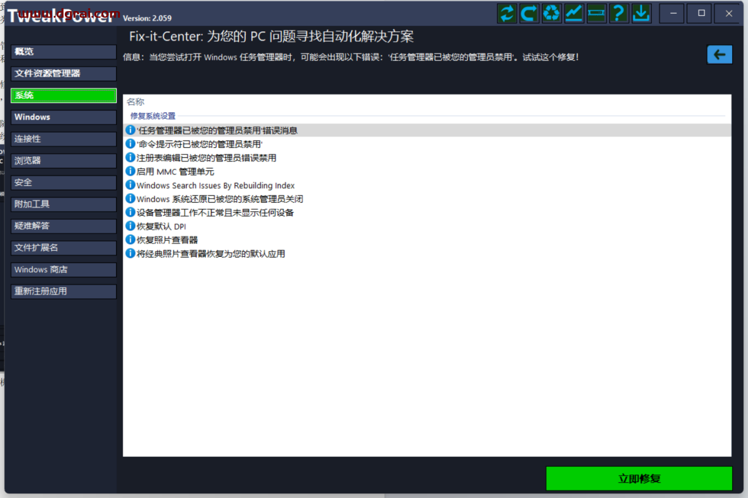
Task: Click the green 立即修复 button
Action: (639, 479)
